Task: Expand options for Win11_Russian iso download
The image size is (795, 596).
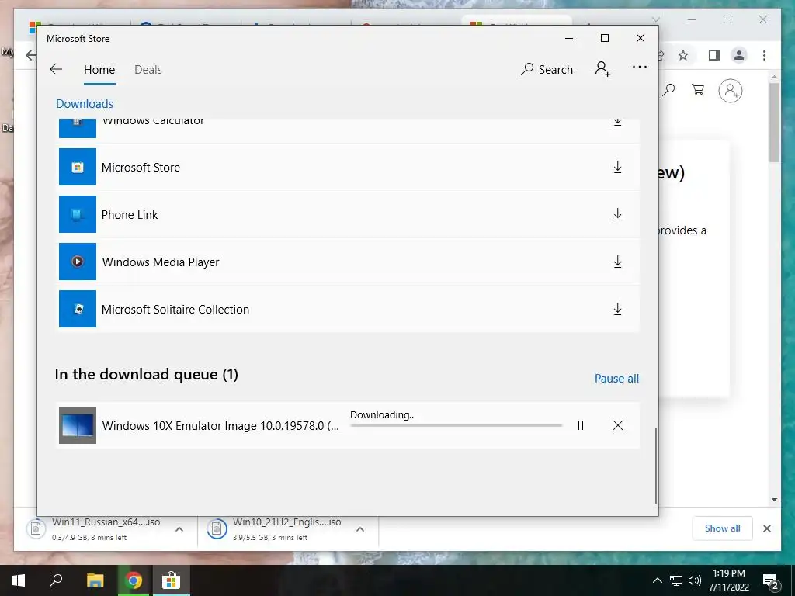Action: pyautogui.click(x=179, y=529)
